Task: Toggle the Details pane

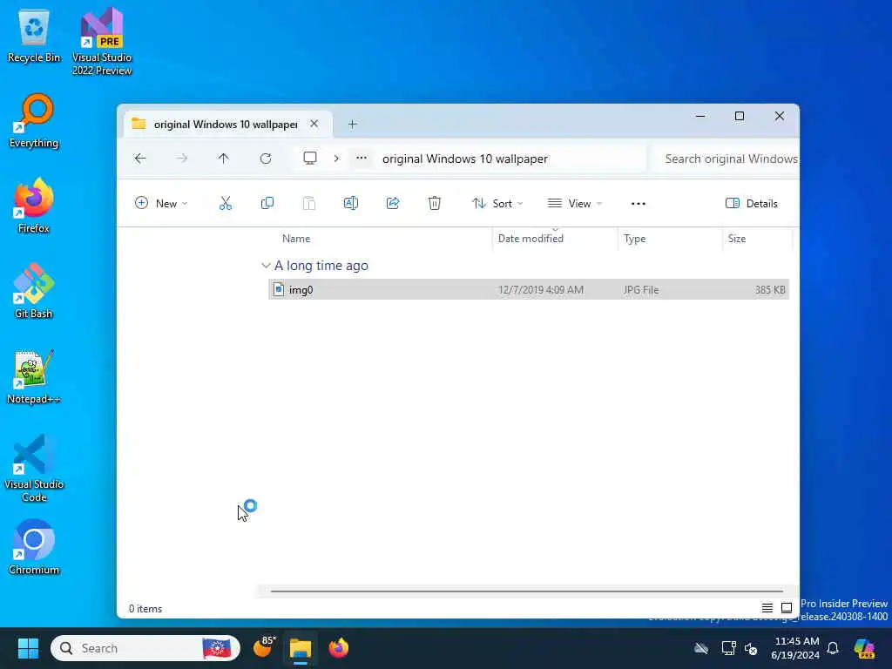Action: click(x=752, y=203)
